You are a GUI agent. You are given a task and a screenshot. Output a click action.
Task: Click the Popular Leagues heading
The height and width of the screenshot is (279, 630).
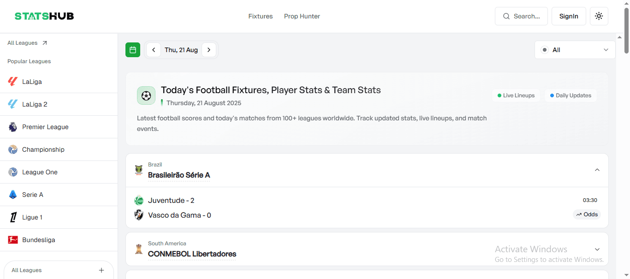[29, 61]
